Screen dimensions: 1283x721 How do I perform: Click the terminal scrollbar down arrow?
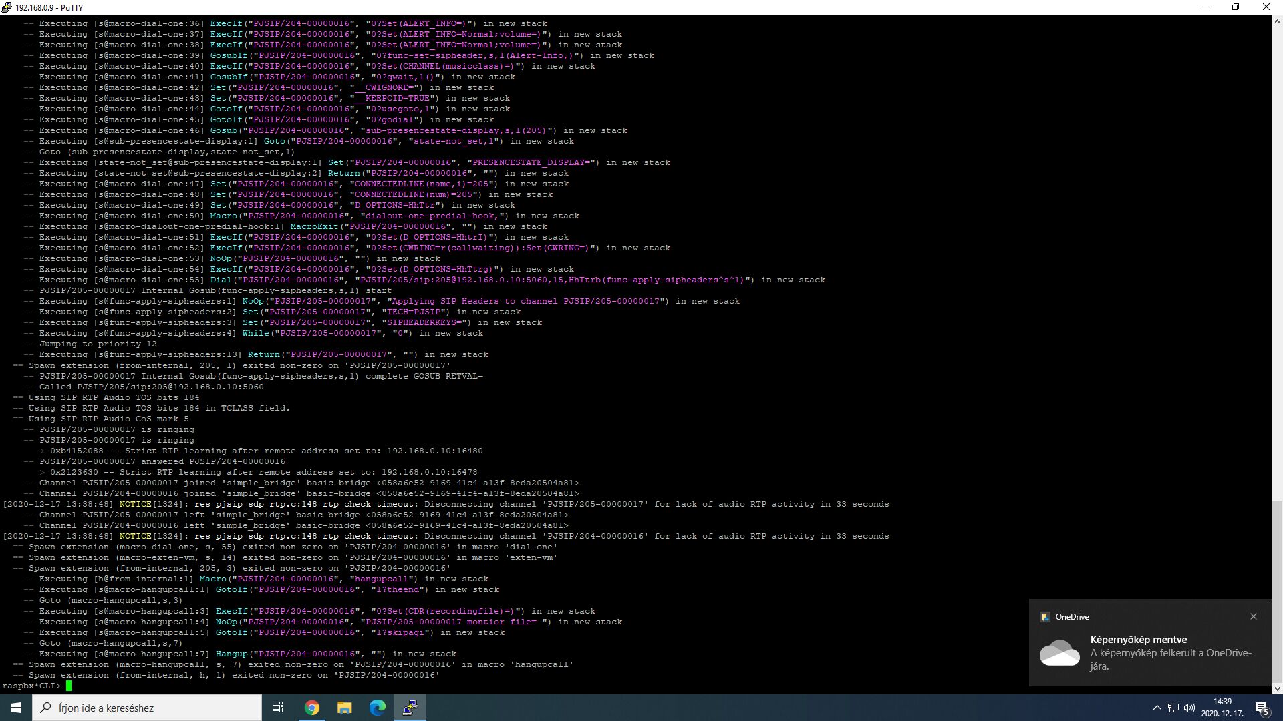coord(1277,688)
